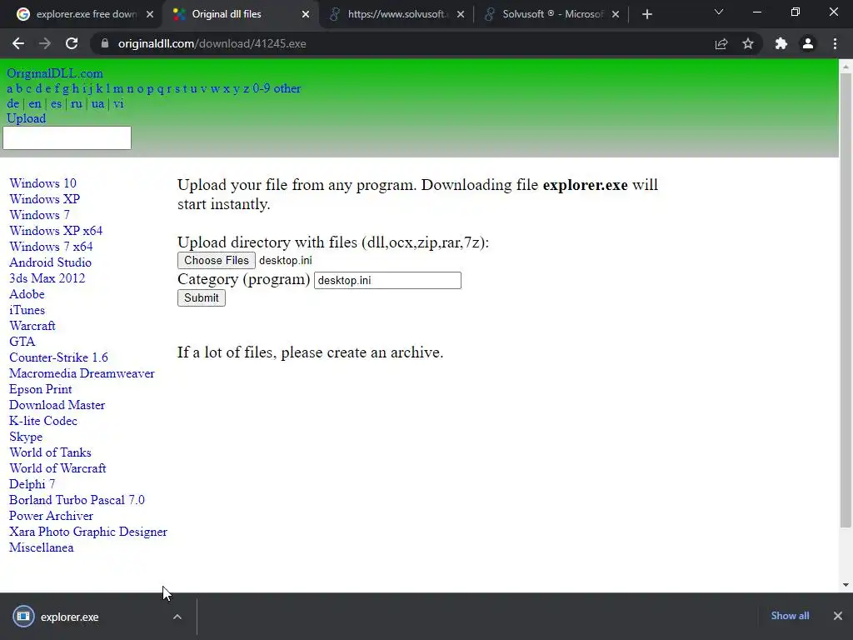The image size is (853, 640).
Task: Click the Category (program) text field
Action: pyautogui.click(x=387, y=280)
